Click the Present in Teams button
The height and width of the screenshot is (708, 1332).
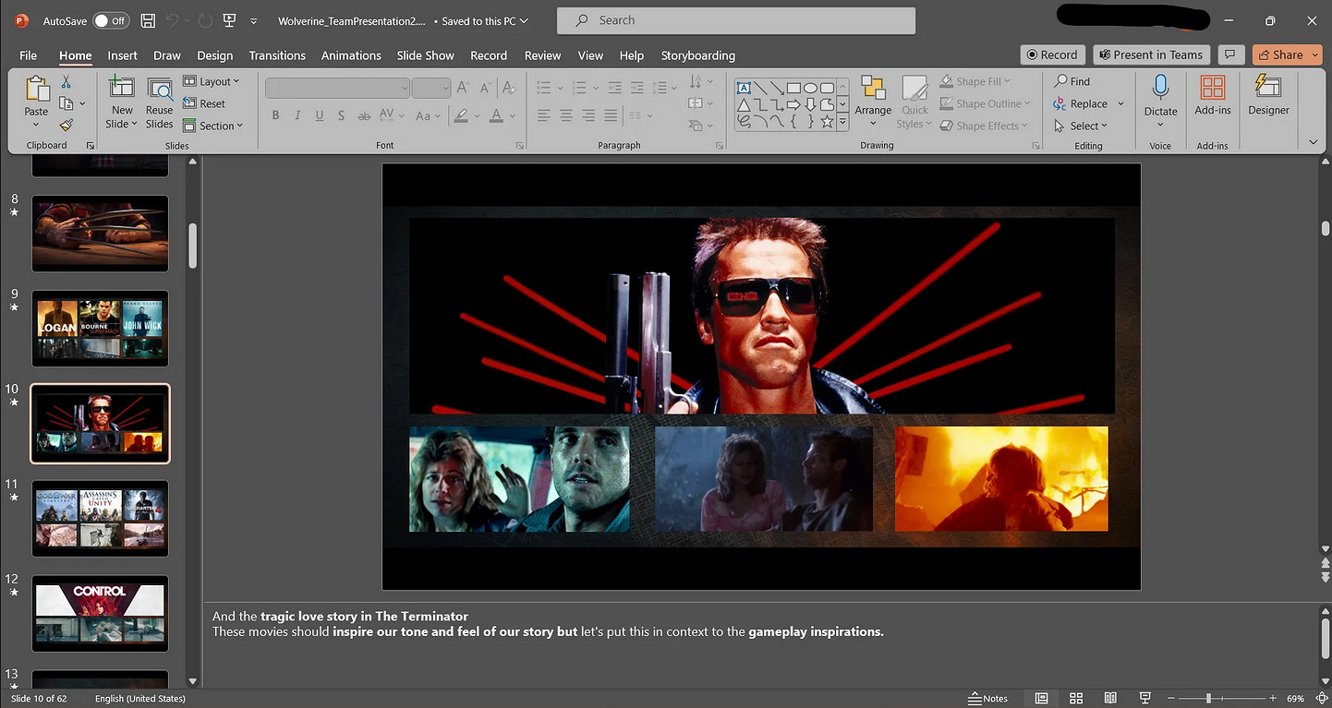[1150, 54]
